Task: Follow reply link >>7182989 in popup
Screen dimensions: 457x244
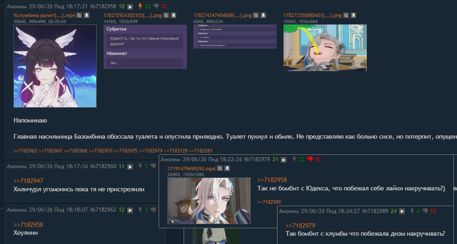Action: (x=269, y=202)
